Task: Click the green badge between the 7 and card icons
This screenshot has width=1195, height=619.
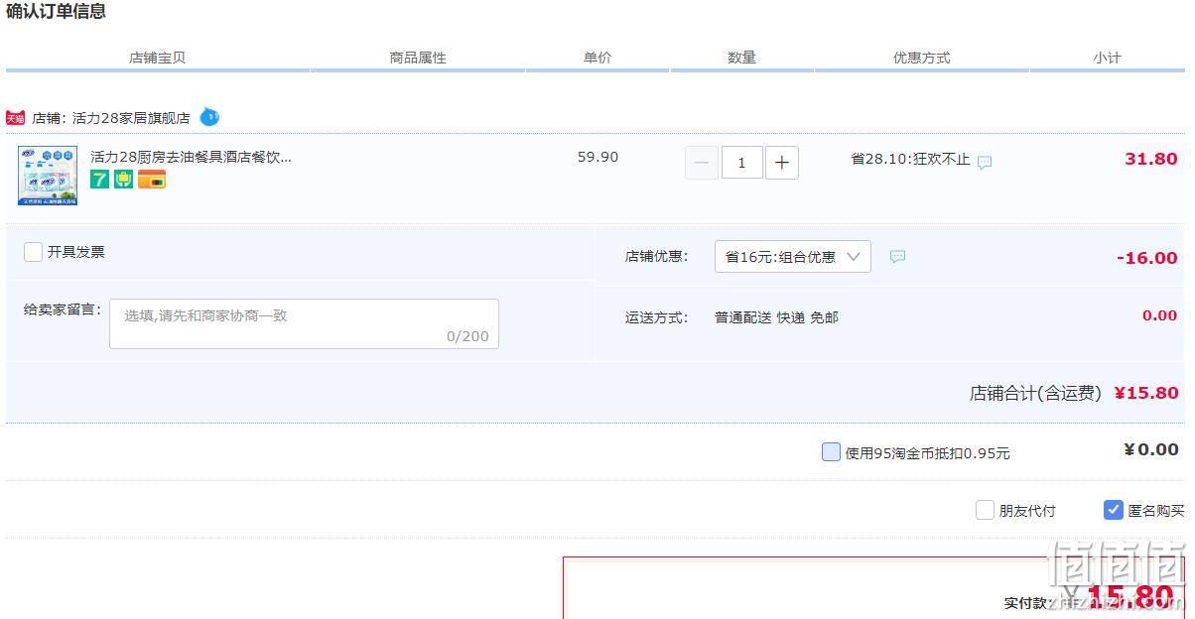Action: (123, 179)
